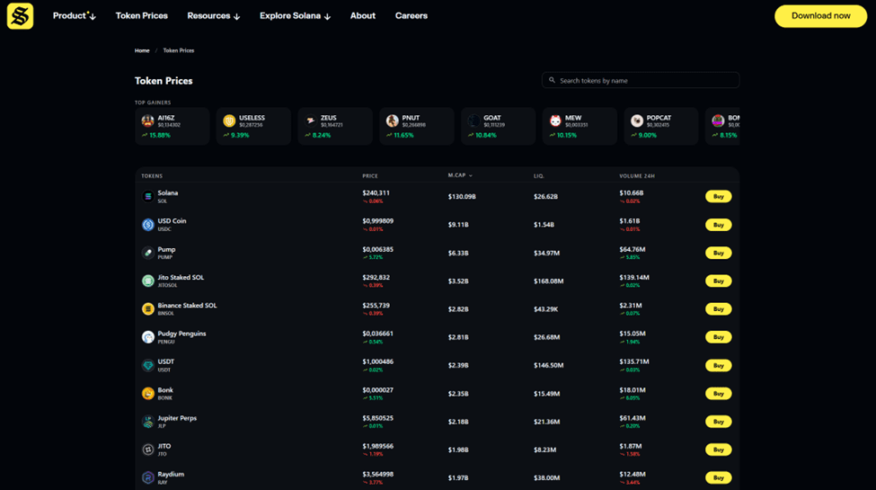Click the PNUT icon in top gainers
The height and width of the screenshot is (490, 876).
point(393,120)
